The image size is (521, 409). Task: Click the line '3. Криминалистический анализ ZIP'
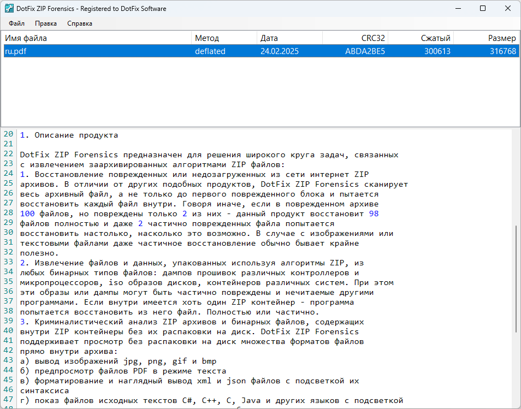(x=192, y=322)
